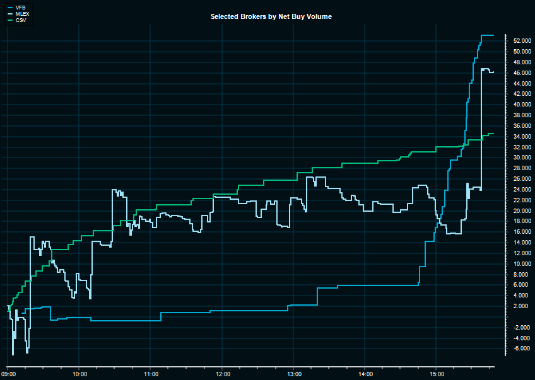
Task: Select the 13:00 time axis label
Action: click(x=293, y=374)
